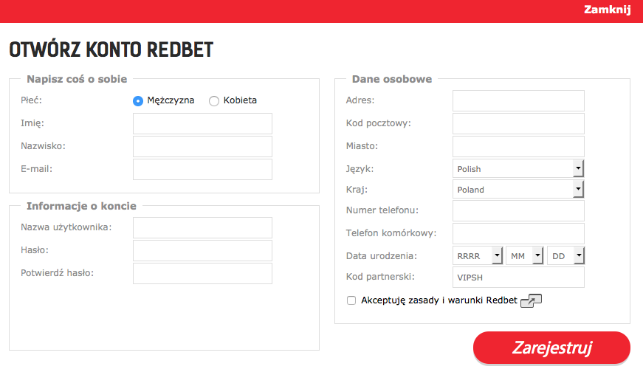
Task: Click the Data urodzenia label
Action: click(382, 256)
